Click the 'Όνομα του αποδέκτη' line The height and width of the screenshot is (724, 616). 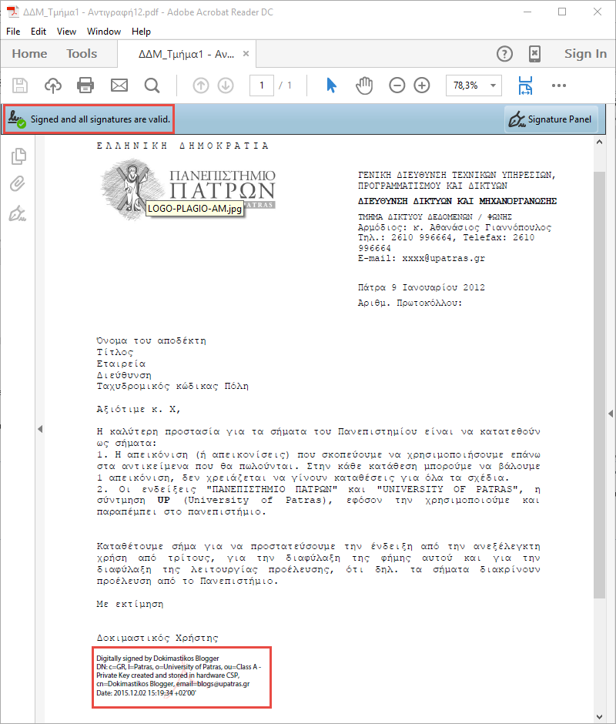[x=152, y=340]
